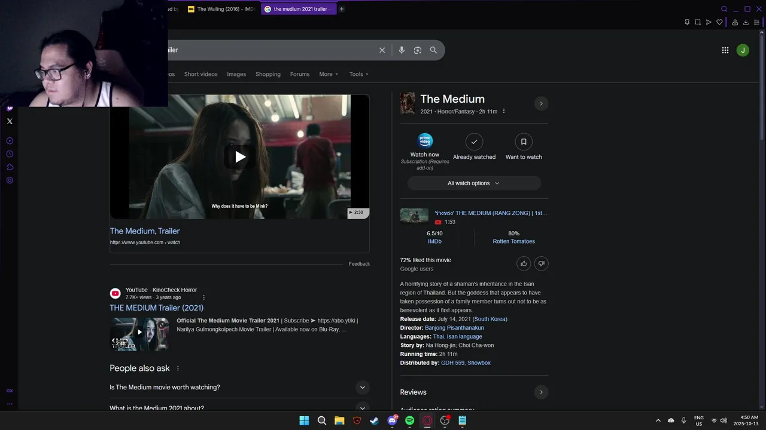766x430 pixels.
Task: Click the KinoCheck trailer thumbnail
Action: click(139, 334)
